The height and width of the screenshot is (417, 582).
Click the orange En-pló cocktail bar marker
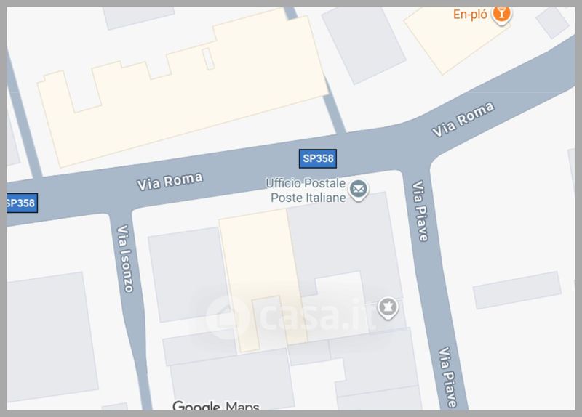point(501,15)
